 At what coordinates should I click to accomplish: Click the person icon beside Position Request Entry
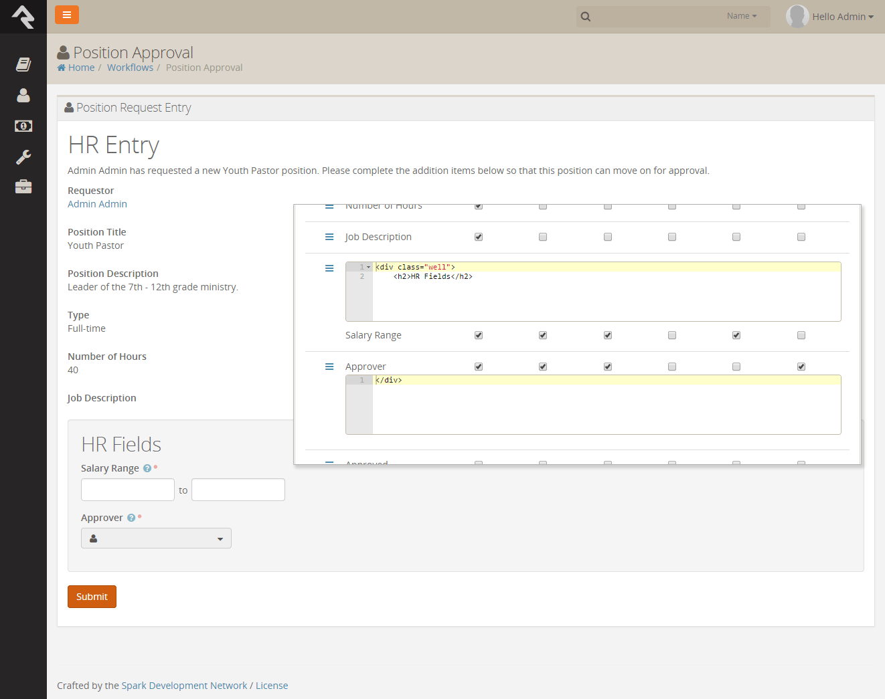(x=69, y=107)
